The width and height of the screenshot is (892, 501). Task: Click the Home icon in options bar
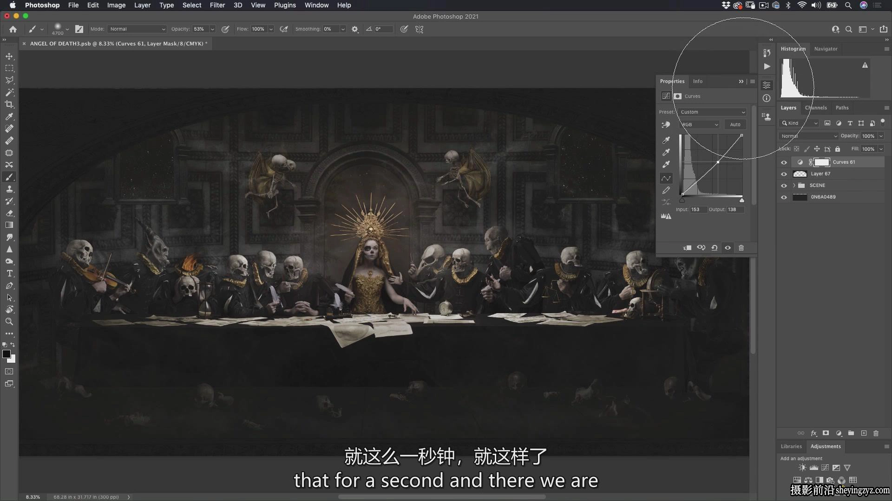(x=13, y=29)
